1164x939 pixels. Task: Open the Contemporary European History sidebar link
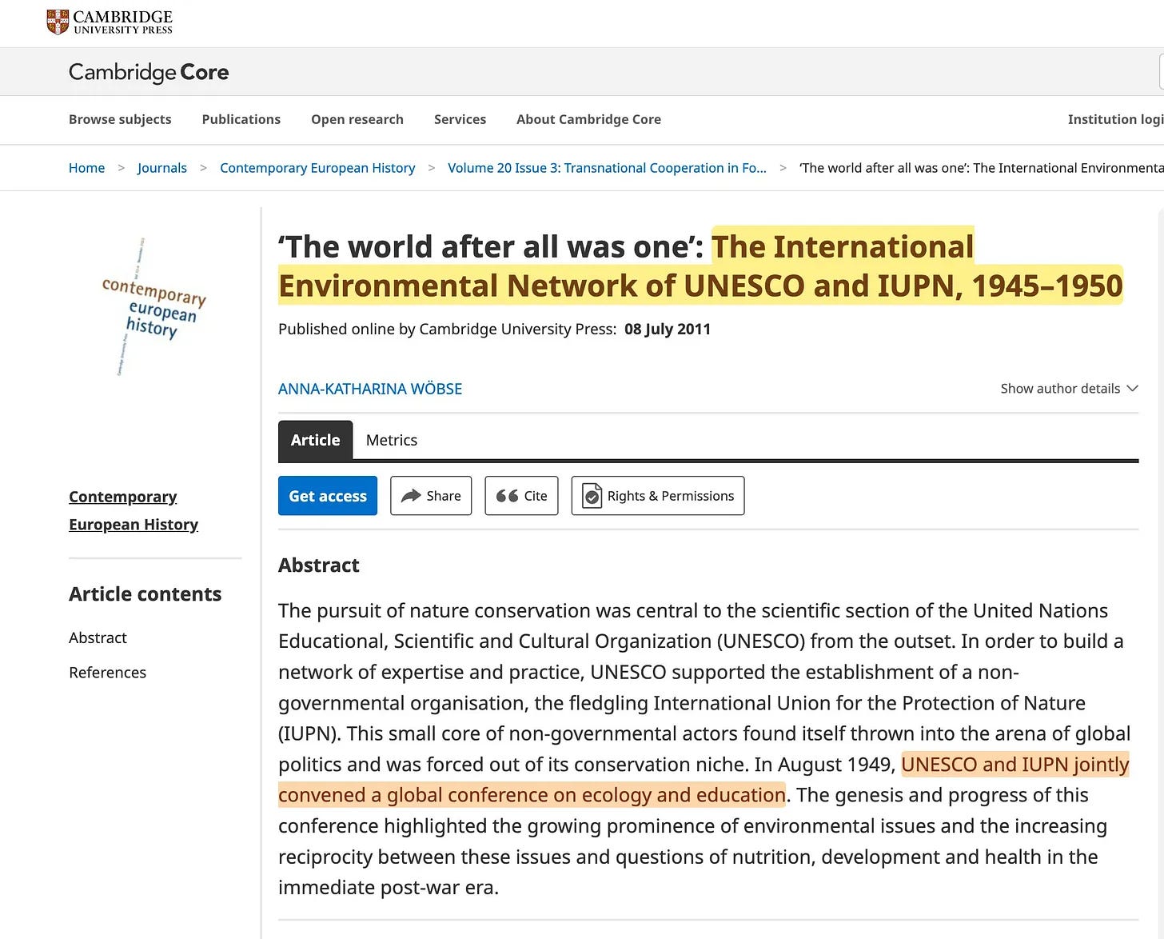tap(134, 510)
